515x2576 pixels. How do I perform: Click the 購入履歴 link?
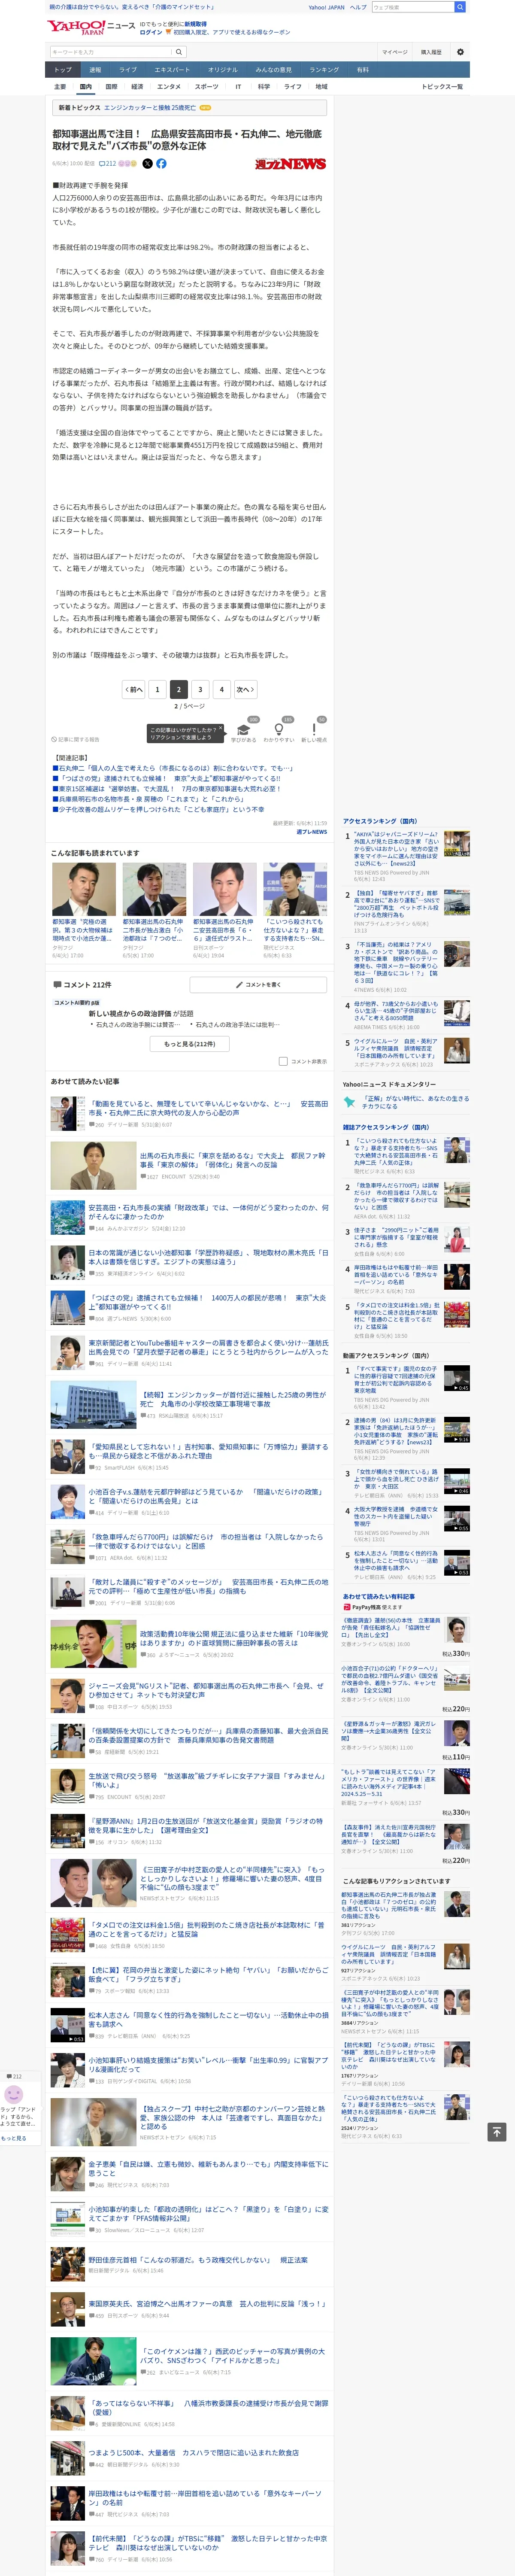pos(431,52)
